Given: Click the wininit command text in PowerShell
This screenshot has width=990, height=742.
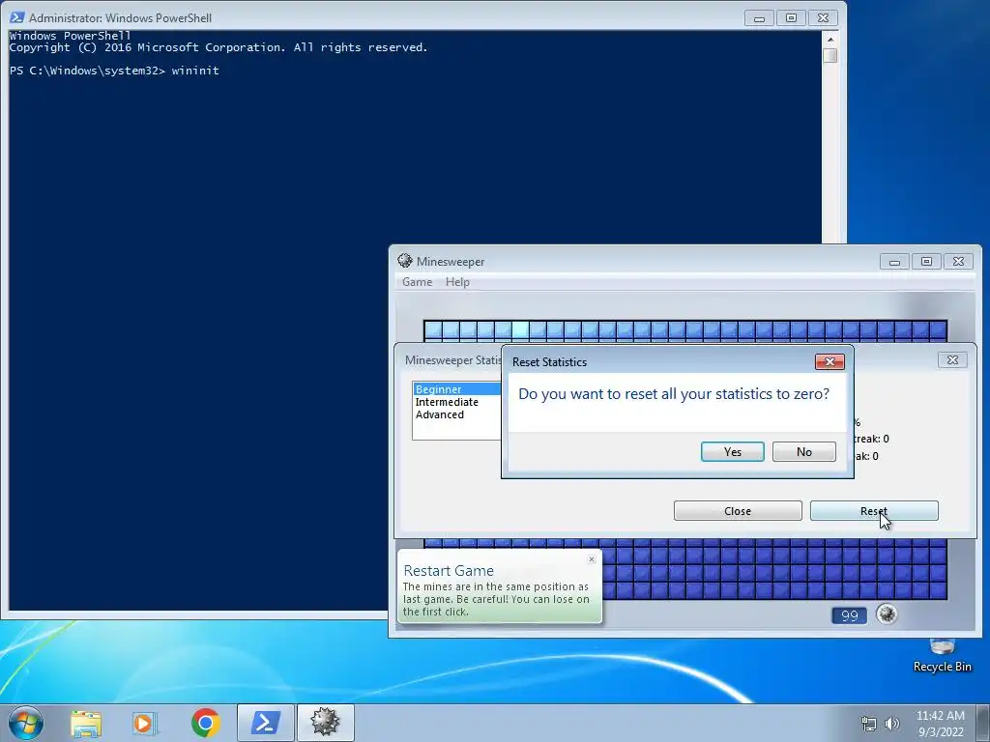Looking at the screenshot, I should click(195, 71).
